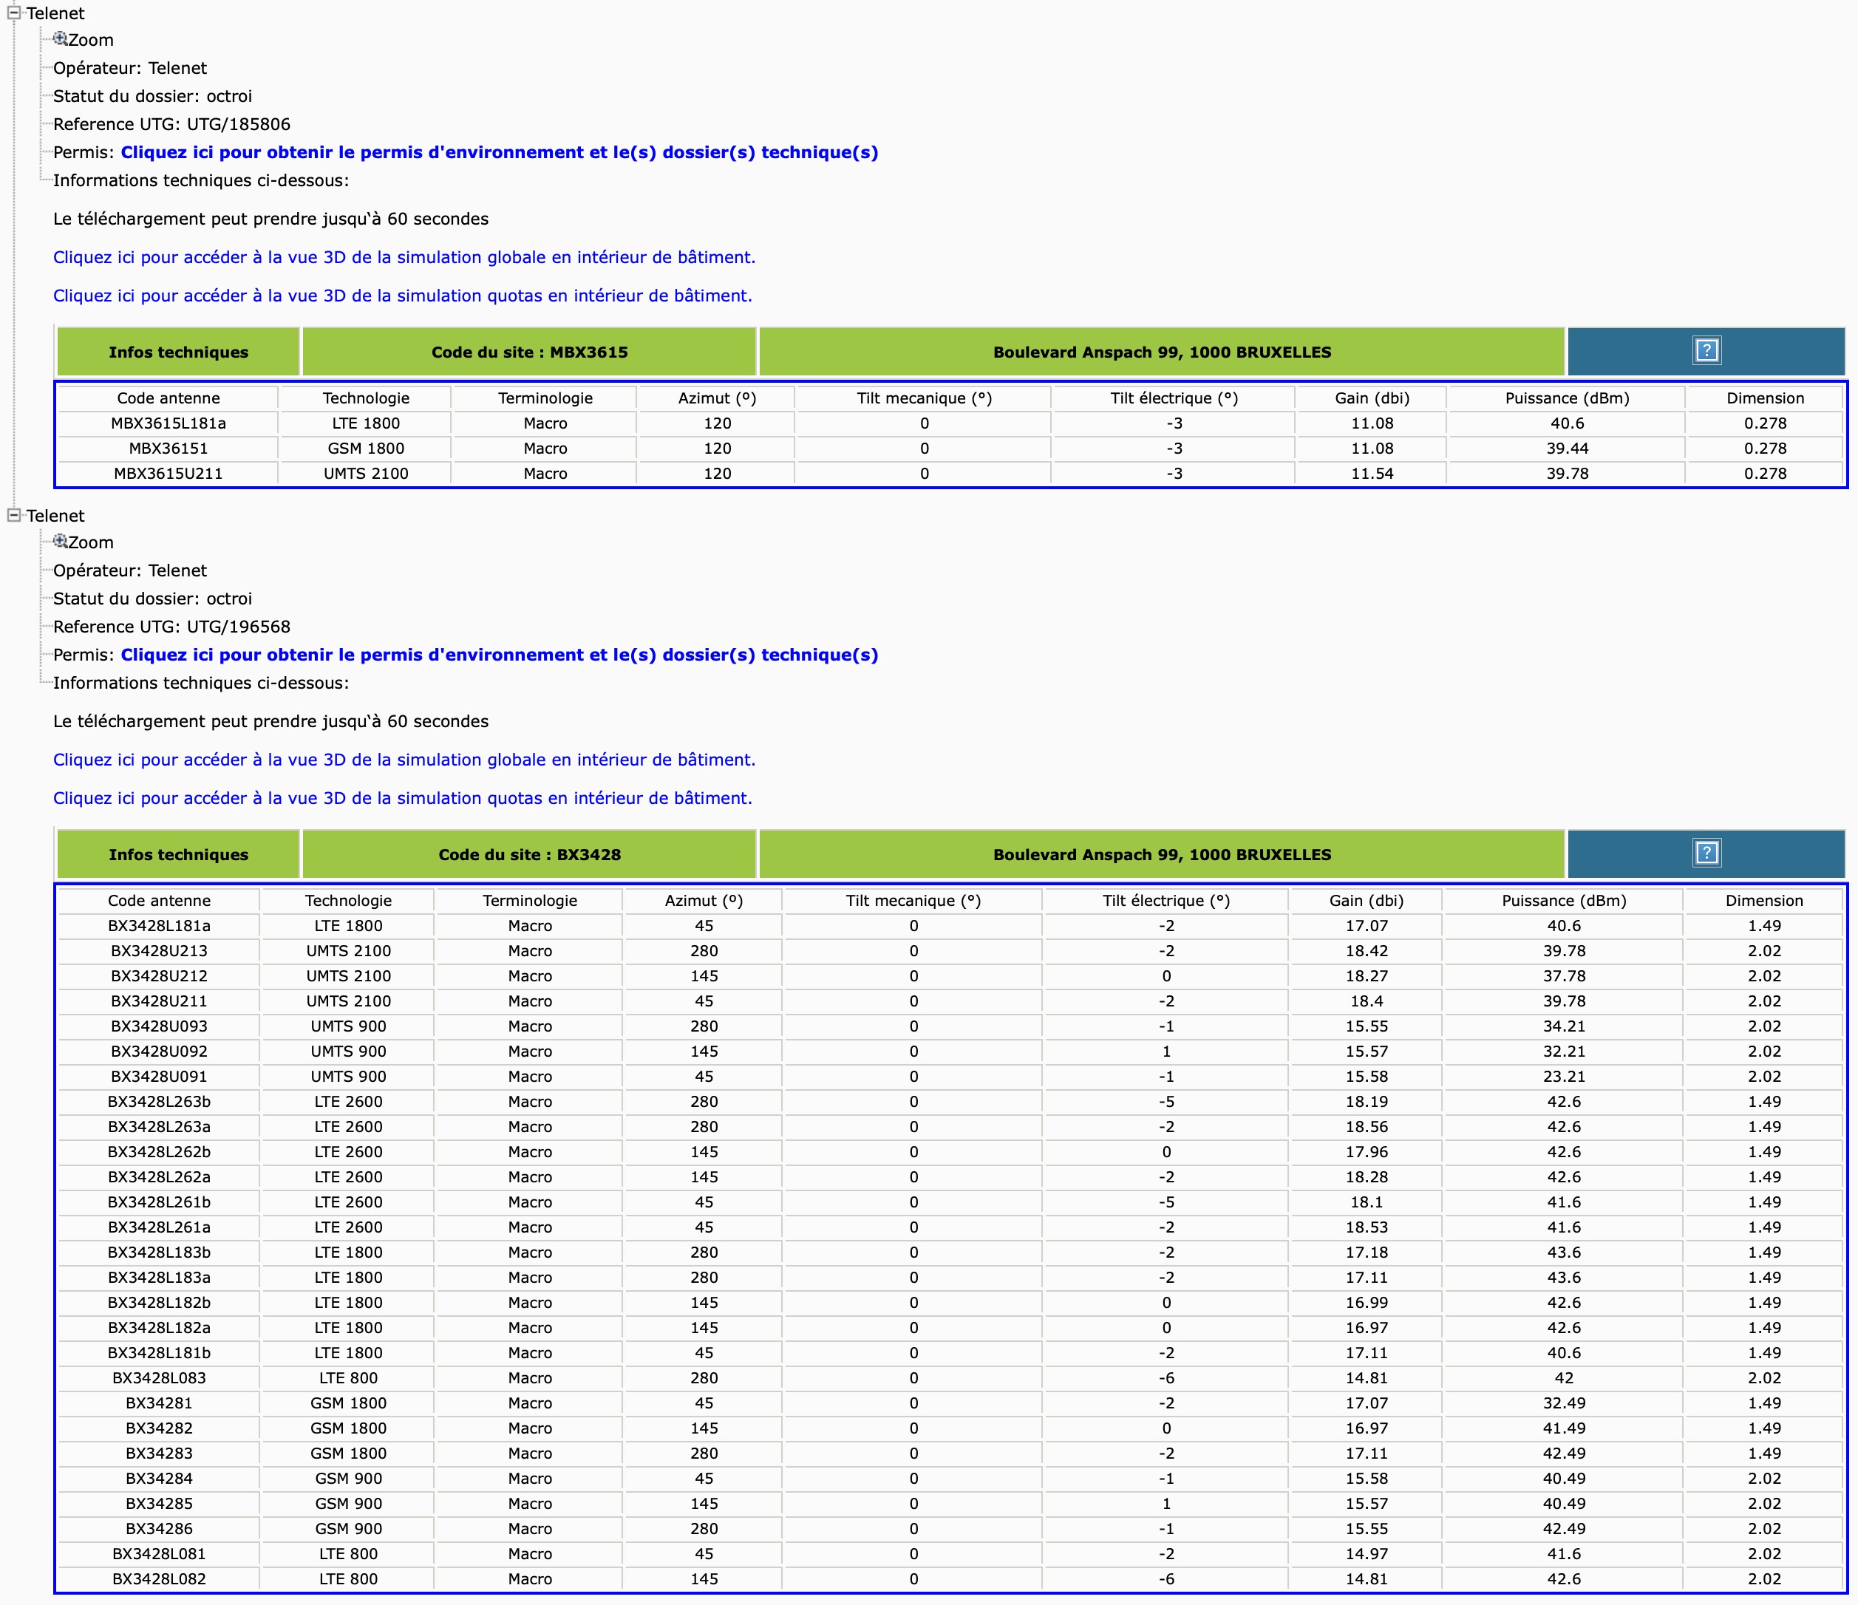1858x1605 pixels.
Task: Click gain value '18.53' in BX3428L261a row
Action: (x=1366, y=1227)
